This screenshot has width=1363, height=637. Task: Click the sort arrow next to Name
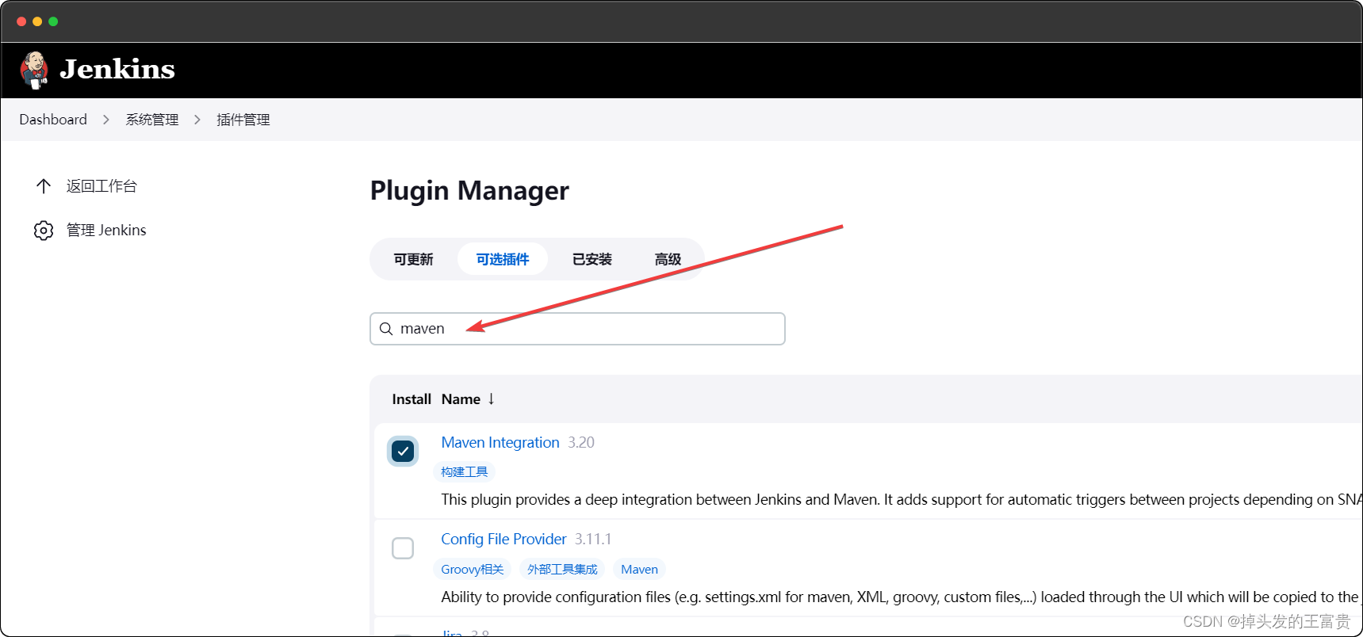click(491, 399)
